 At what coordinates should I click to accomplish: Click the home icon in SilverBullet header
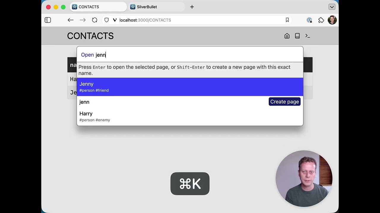click(x=287, y=36)
